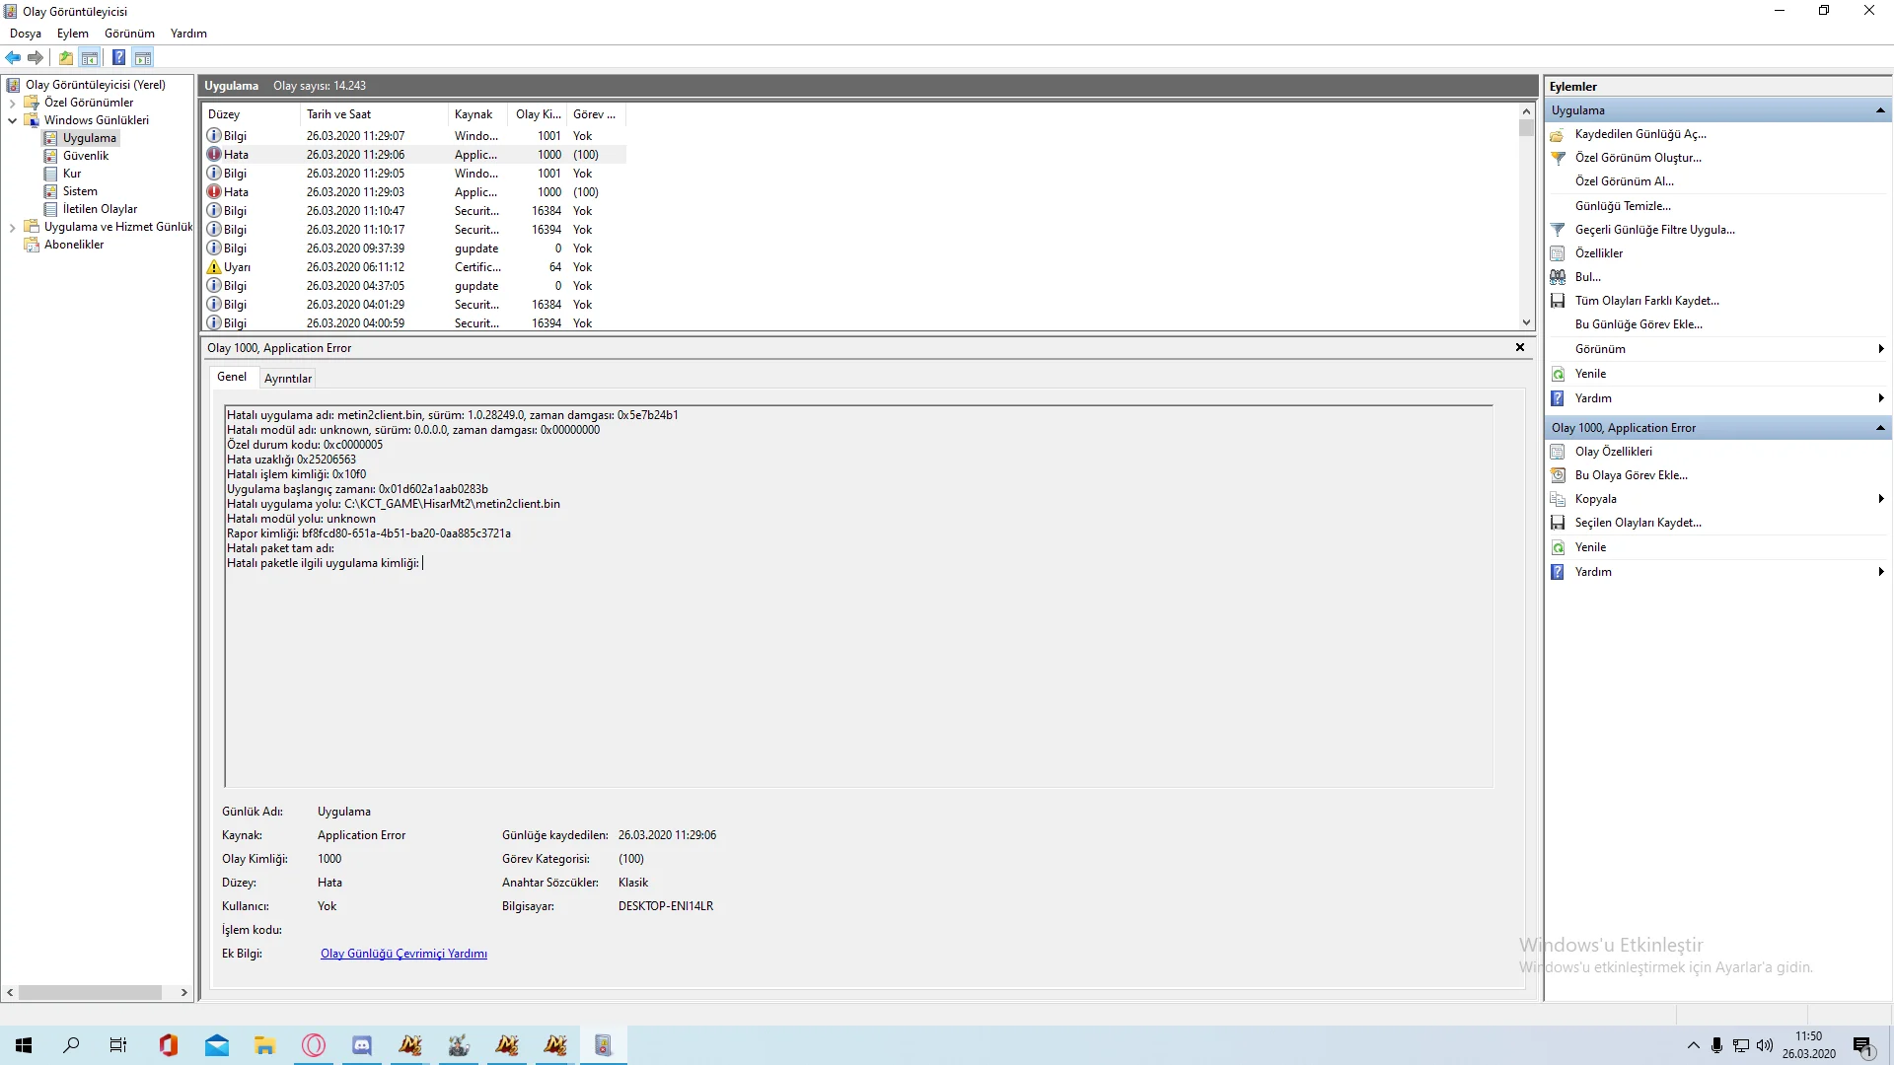Click Kaydedilen Günlüğü Aç folder icon
The width and height of the screenshot is (1894, 1065).
(1558, 135)
